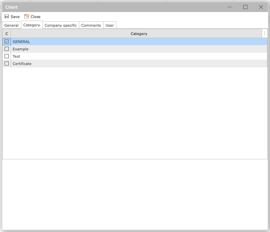Select the Category tab
Screen dimensions: 270x232
click(x=32, y=25)
